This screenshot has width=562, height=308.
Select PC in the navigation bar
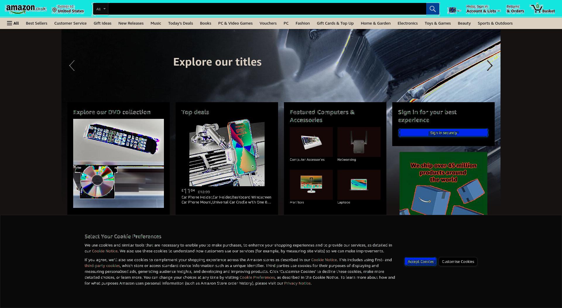click(x=286, y=23)
